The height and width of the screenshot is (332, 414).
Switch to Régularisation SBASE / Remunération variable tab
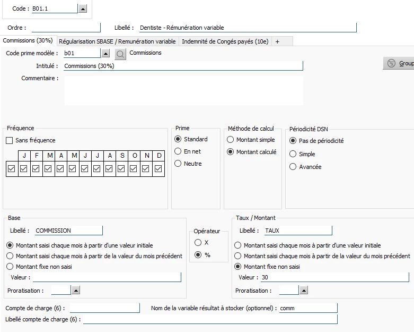[x=117, y=41]
